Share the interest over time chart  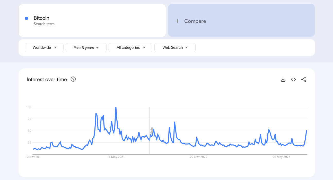coord(304,80)
